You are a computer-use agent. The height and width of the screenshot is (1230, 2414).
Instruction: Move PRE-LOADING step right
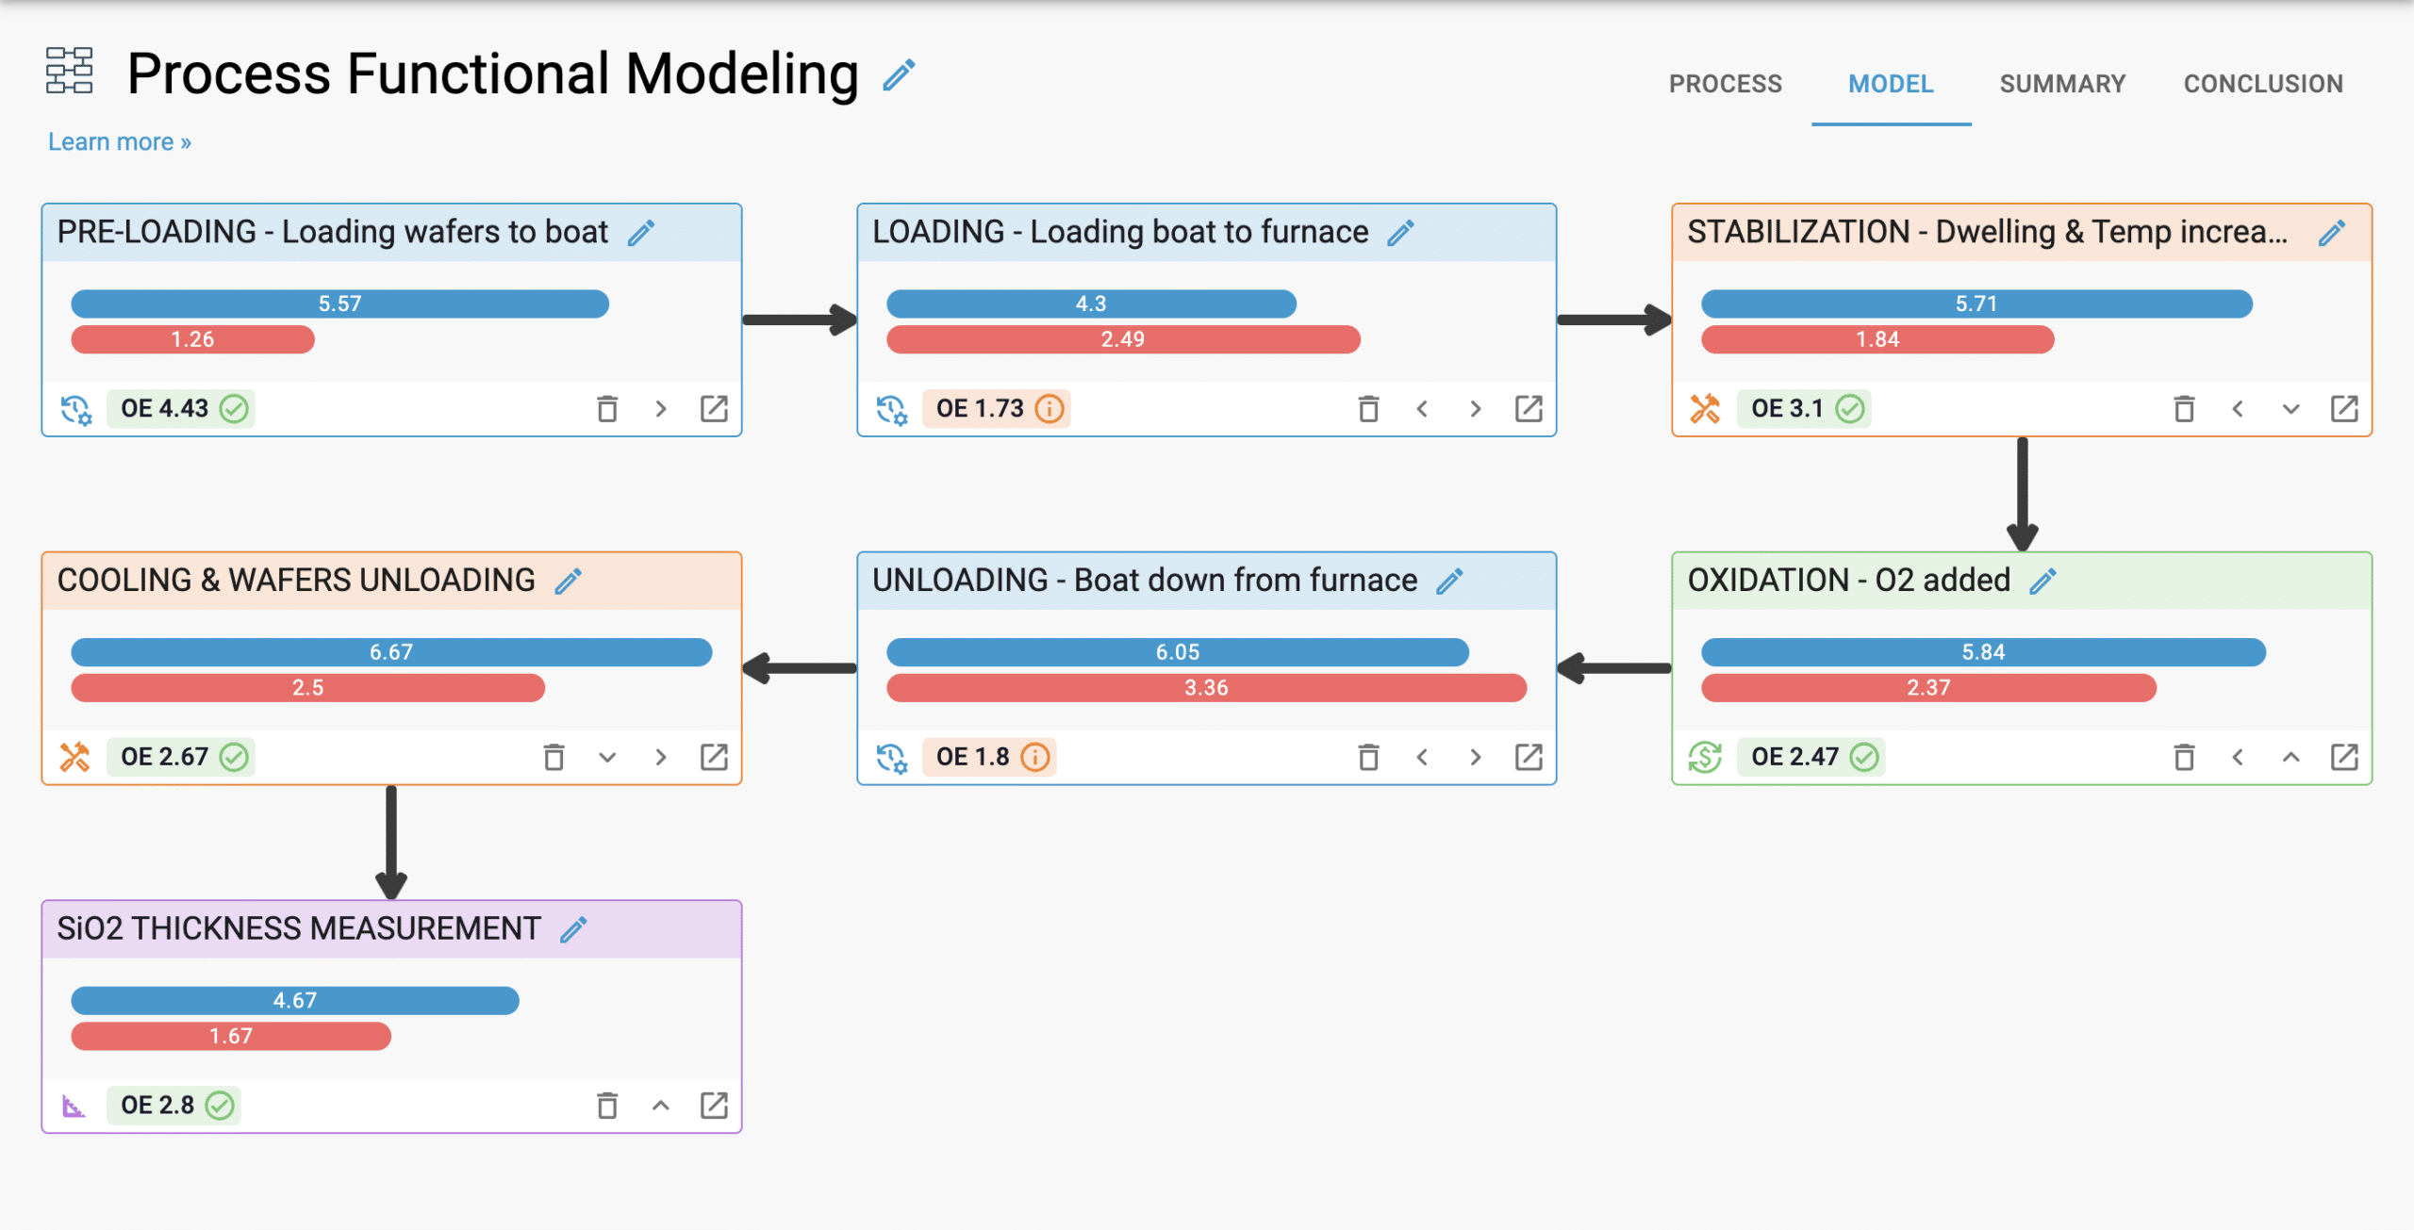661,409
